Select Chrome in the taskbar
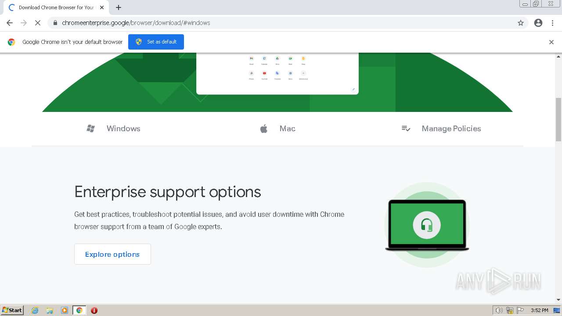Viewport: 562px width, 316px height. coord(79,310)
